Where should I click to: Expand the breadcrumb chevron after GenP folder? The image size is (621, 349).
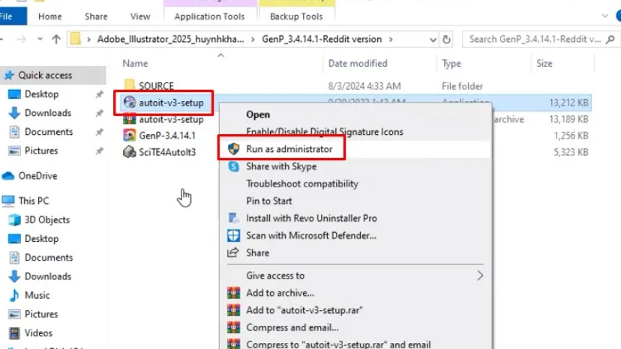[x=391, y=39]
